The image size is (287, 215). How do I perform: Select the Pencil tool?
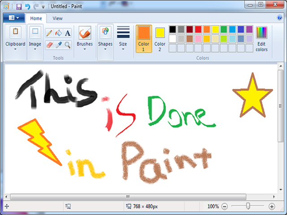[x=49, y=33]
